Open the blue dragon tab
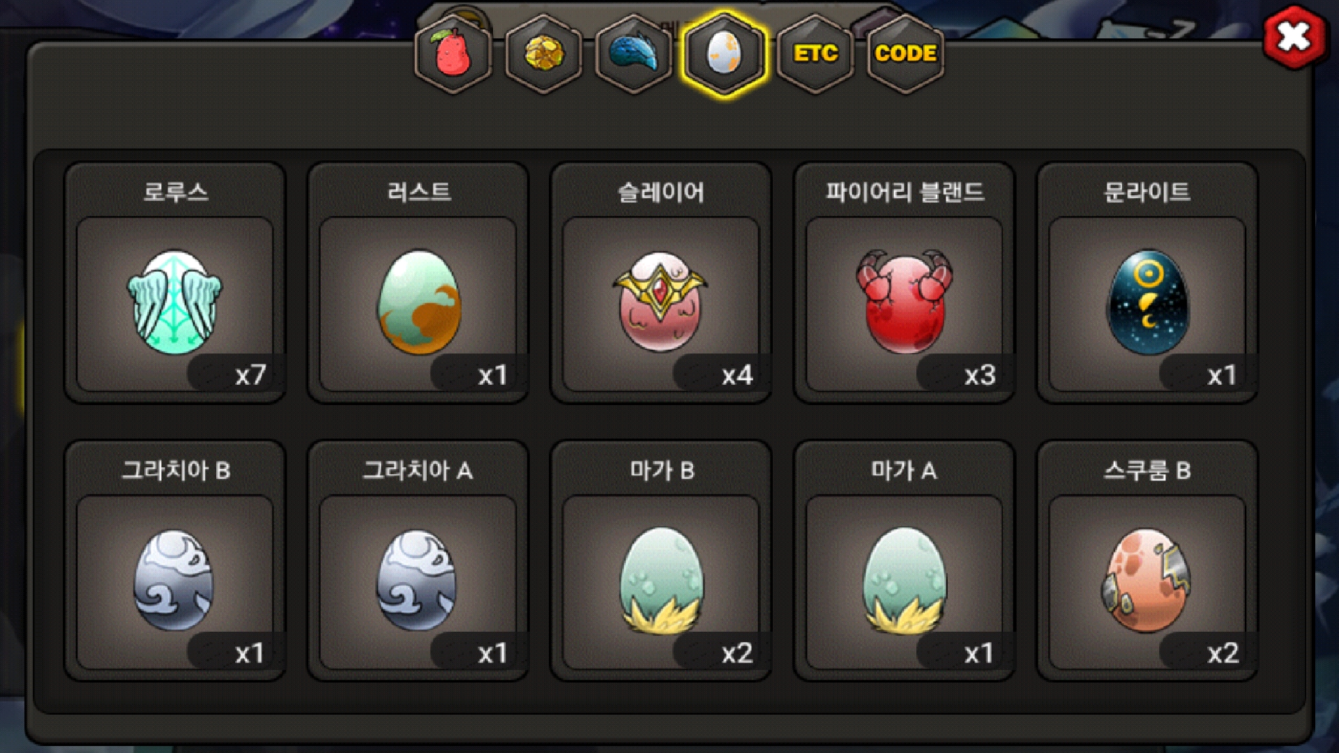This screenshot has width=1339, height=753. coord(634,54)
